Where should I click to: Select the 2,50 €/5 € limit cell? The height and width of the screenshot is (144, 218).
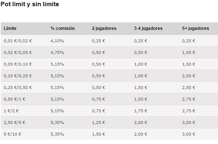point(14,122)
